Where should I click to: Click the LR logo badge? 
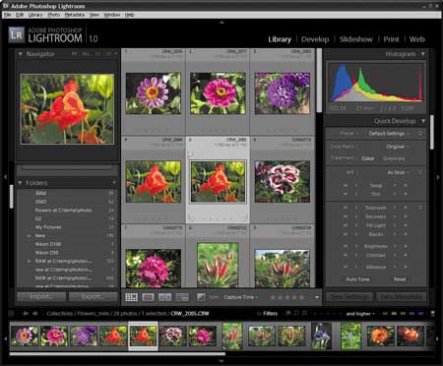[x=17, y=34]
